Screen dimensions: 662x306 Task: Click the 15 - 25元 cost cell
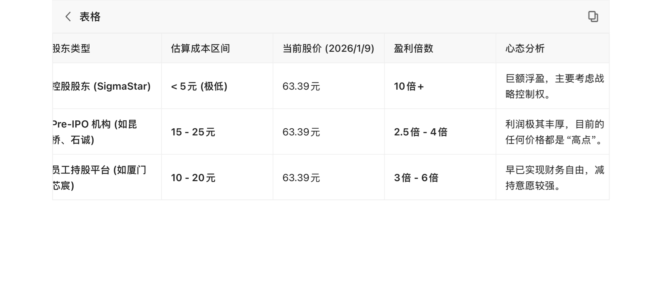tap(193, 132)
